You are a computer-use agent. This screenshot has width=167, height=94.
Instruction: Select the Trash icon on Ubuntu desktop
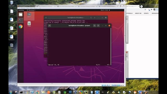(29, 24)
